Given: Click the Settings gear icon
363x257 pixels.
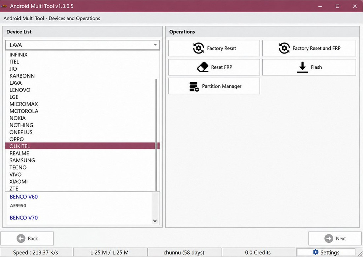Looking at the screenshot, I should point(315,252).
